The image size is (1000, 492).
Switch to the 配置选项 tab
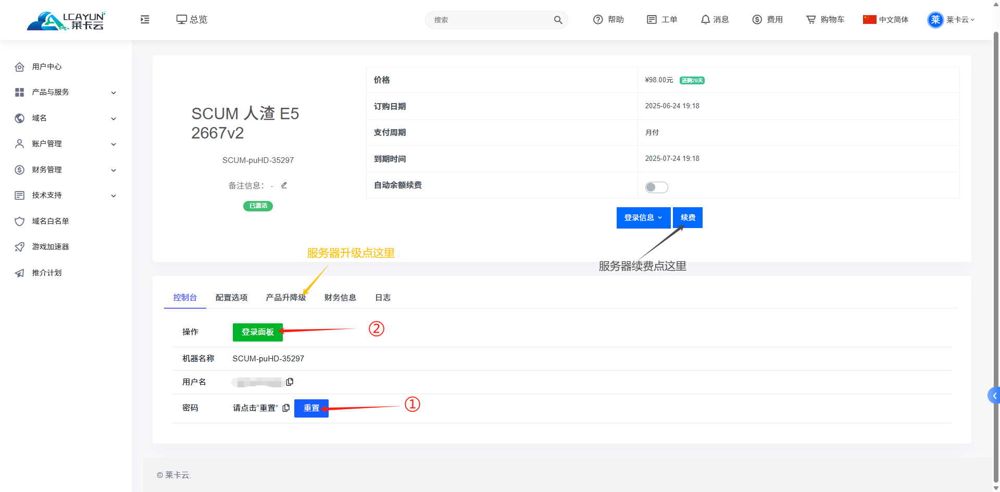coord(231,297)
